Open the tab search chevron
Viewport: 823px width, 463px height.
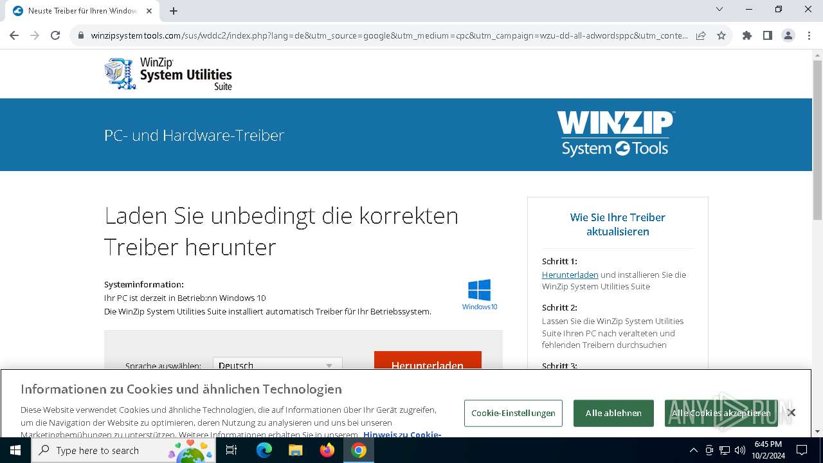(x=719, y=9)
